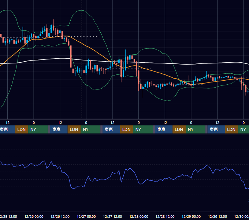Click the orange moving average line

[95, 51]
